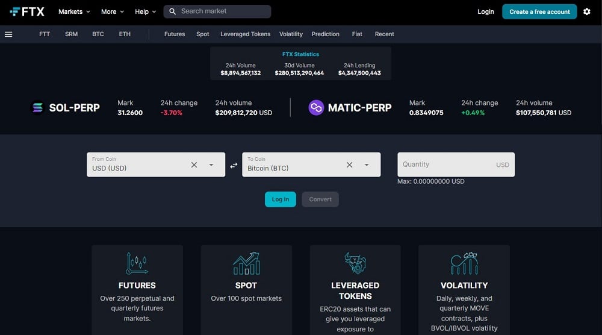This screenshot has height=335, width=602.
Task: Click SOL-PERP mark price 31.2600
Action: [x=130, y=113]
